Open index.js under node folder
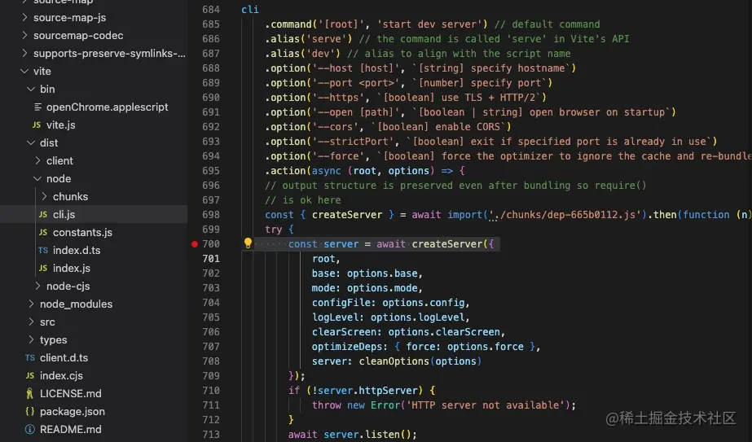The width and height of the screenshot is (752, 442). (72, 269)
